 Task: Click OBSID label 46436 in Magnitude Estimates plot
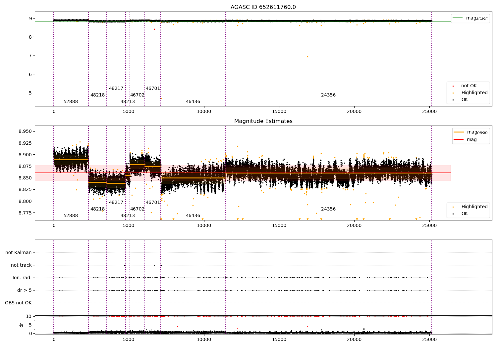tap(193, 216)
